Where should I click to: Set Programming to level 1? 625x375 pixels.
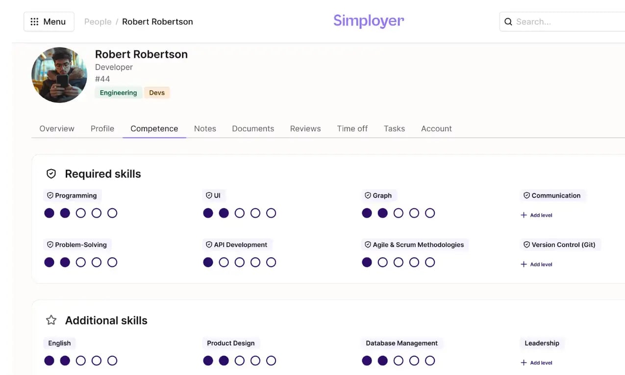click(49, 213)
